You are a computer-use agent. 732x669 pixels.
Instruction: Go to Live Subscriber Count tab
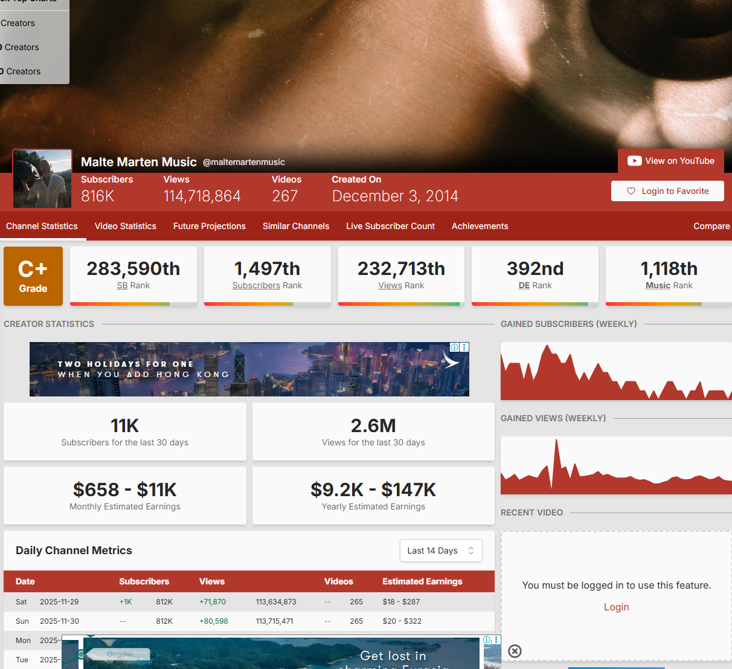[390, 226]
